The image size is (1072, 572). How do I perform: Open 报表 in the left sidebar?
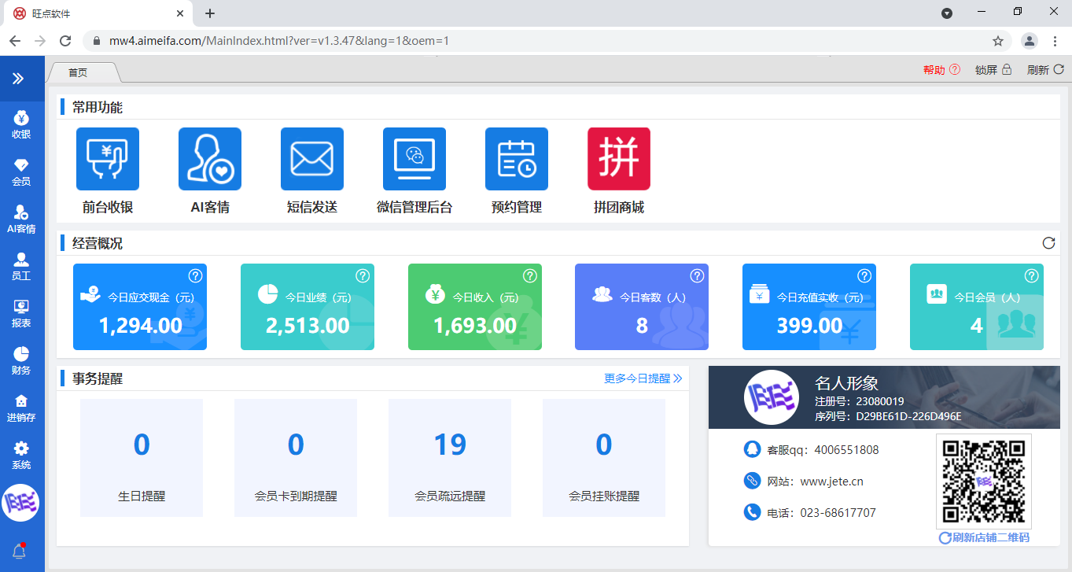[21, 315]
